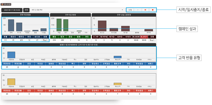The height and width of the screenshot is (105, 212).
Task: Click the brown bar labeled 로그인
Action: [x=102, y=26]
